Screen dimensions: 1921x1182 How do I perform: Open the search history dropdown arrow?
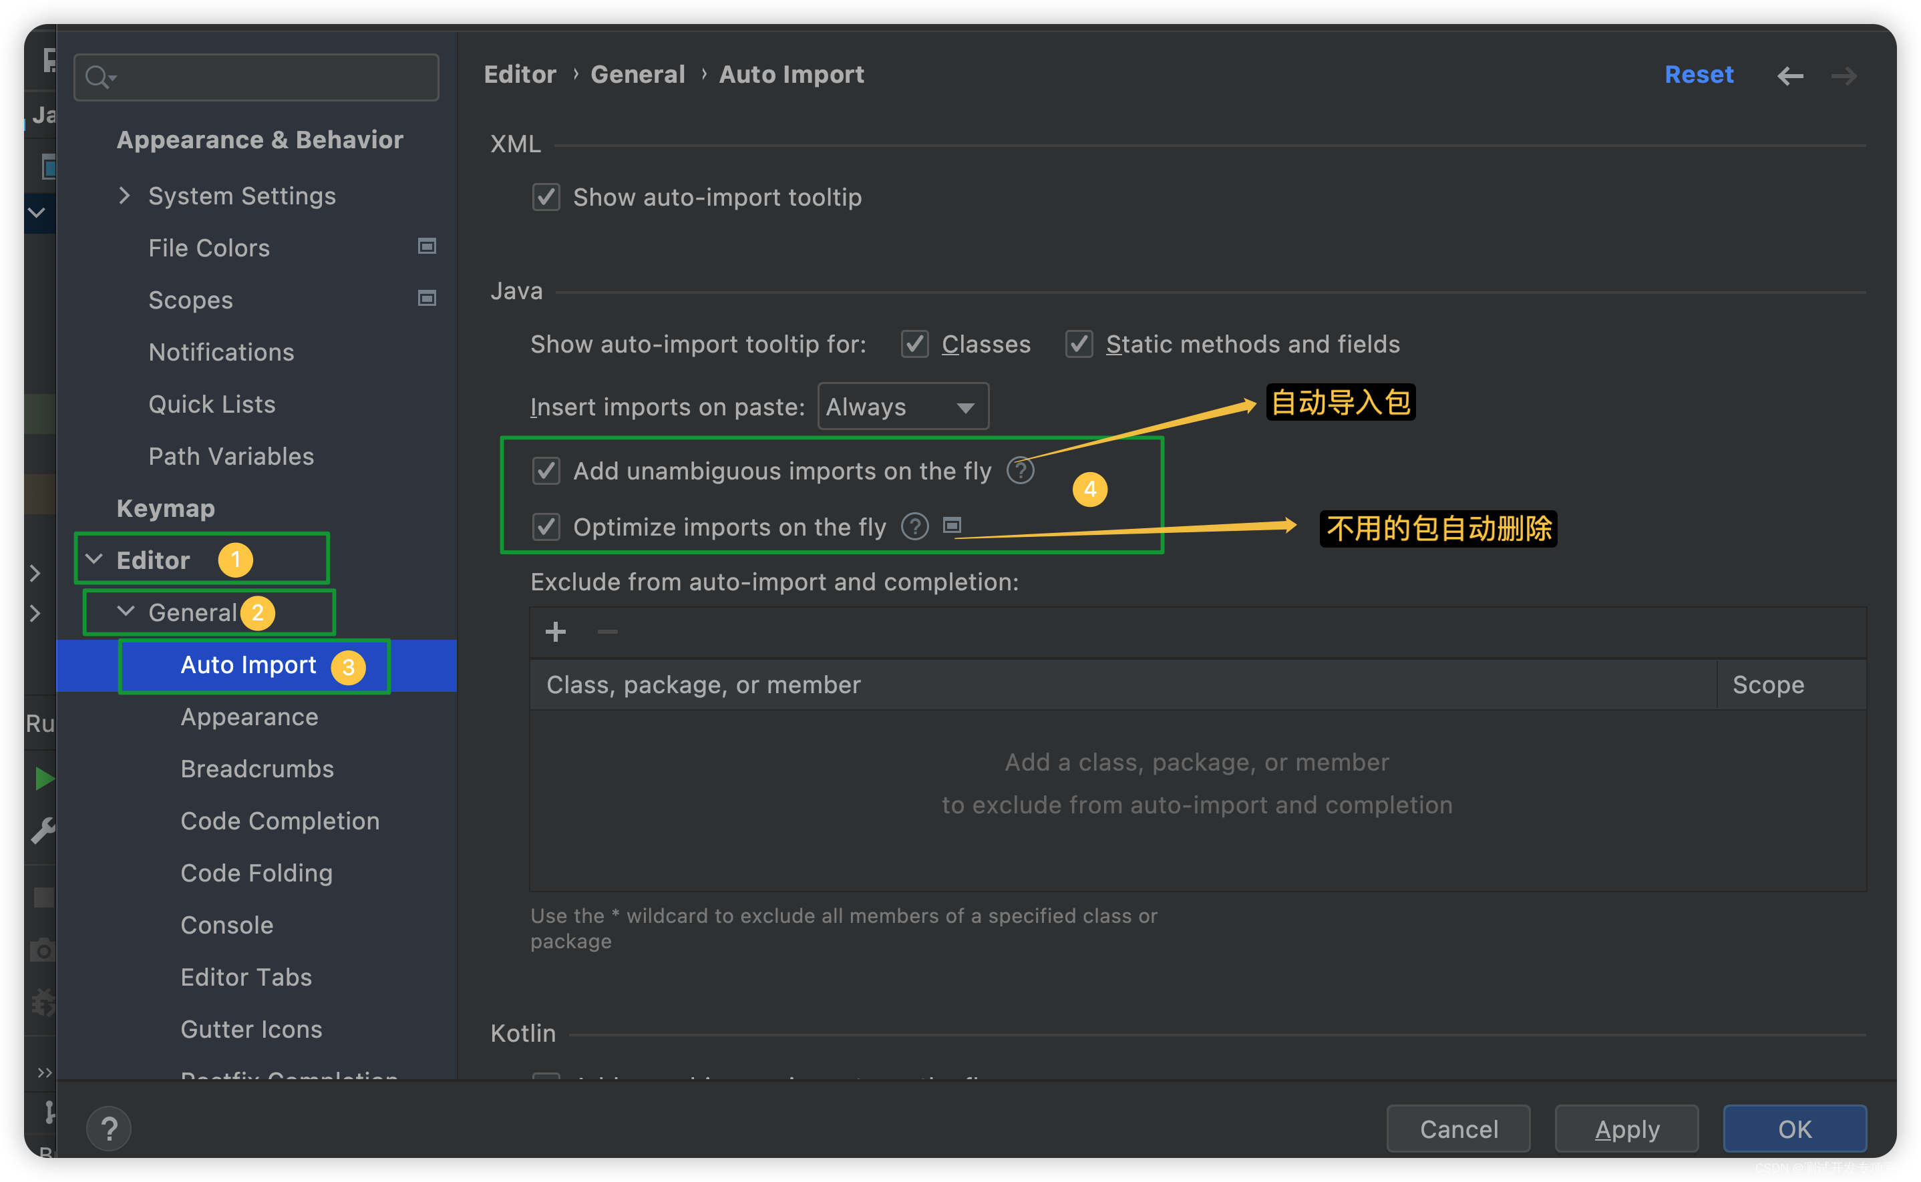(x=114, y=77)
